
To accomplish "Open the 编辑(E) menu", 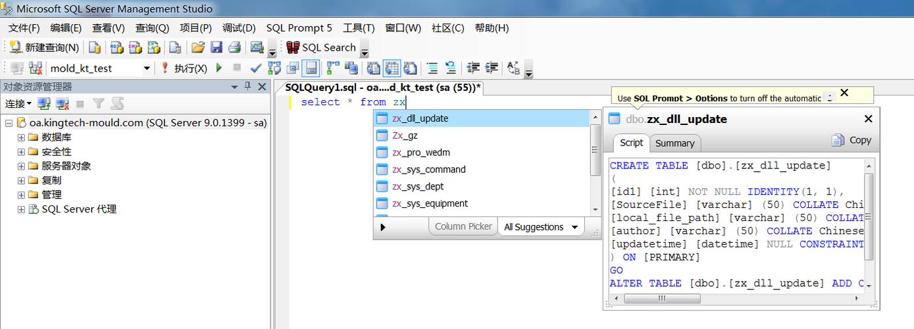I will pyautogui.click(x=66, y=28).
